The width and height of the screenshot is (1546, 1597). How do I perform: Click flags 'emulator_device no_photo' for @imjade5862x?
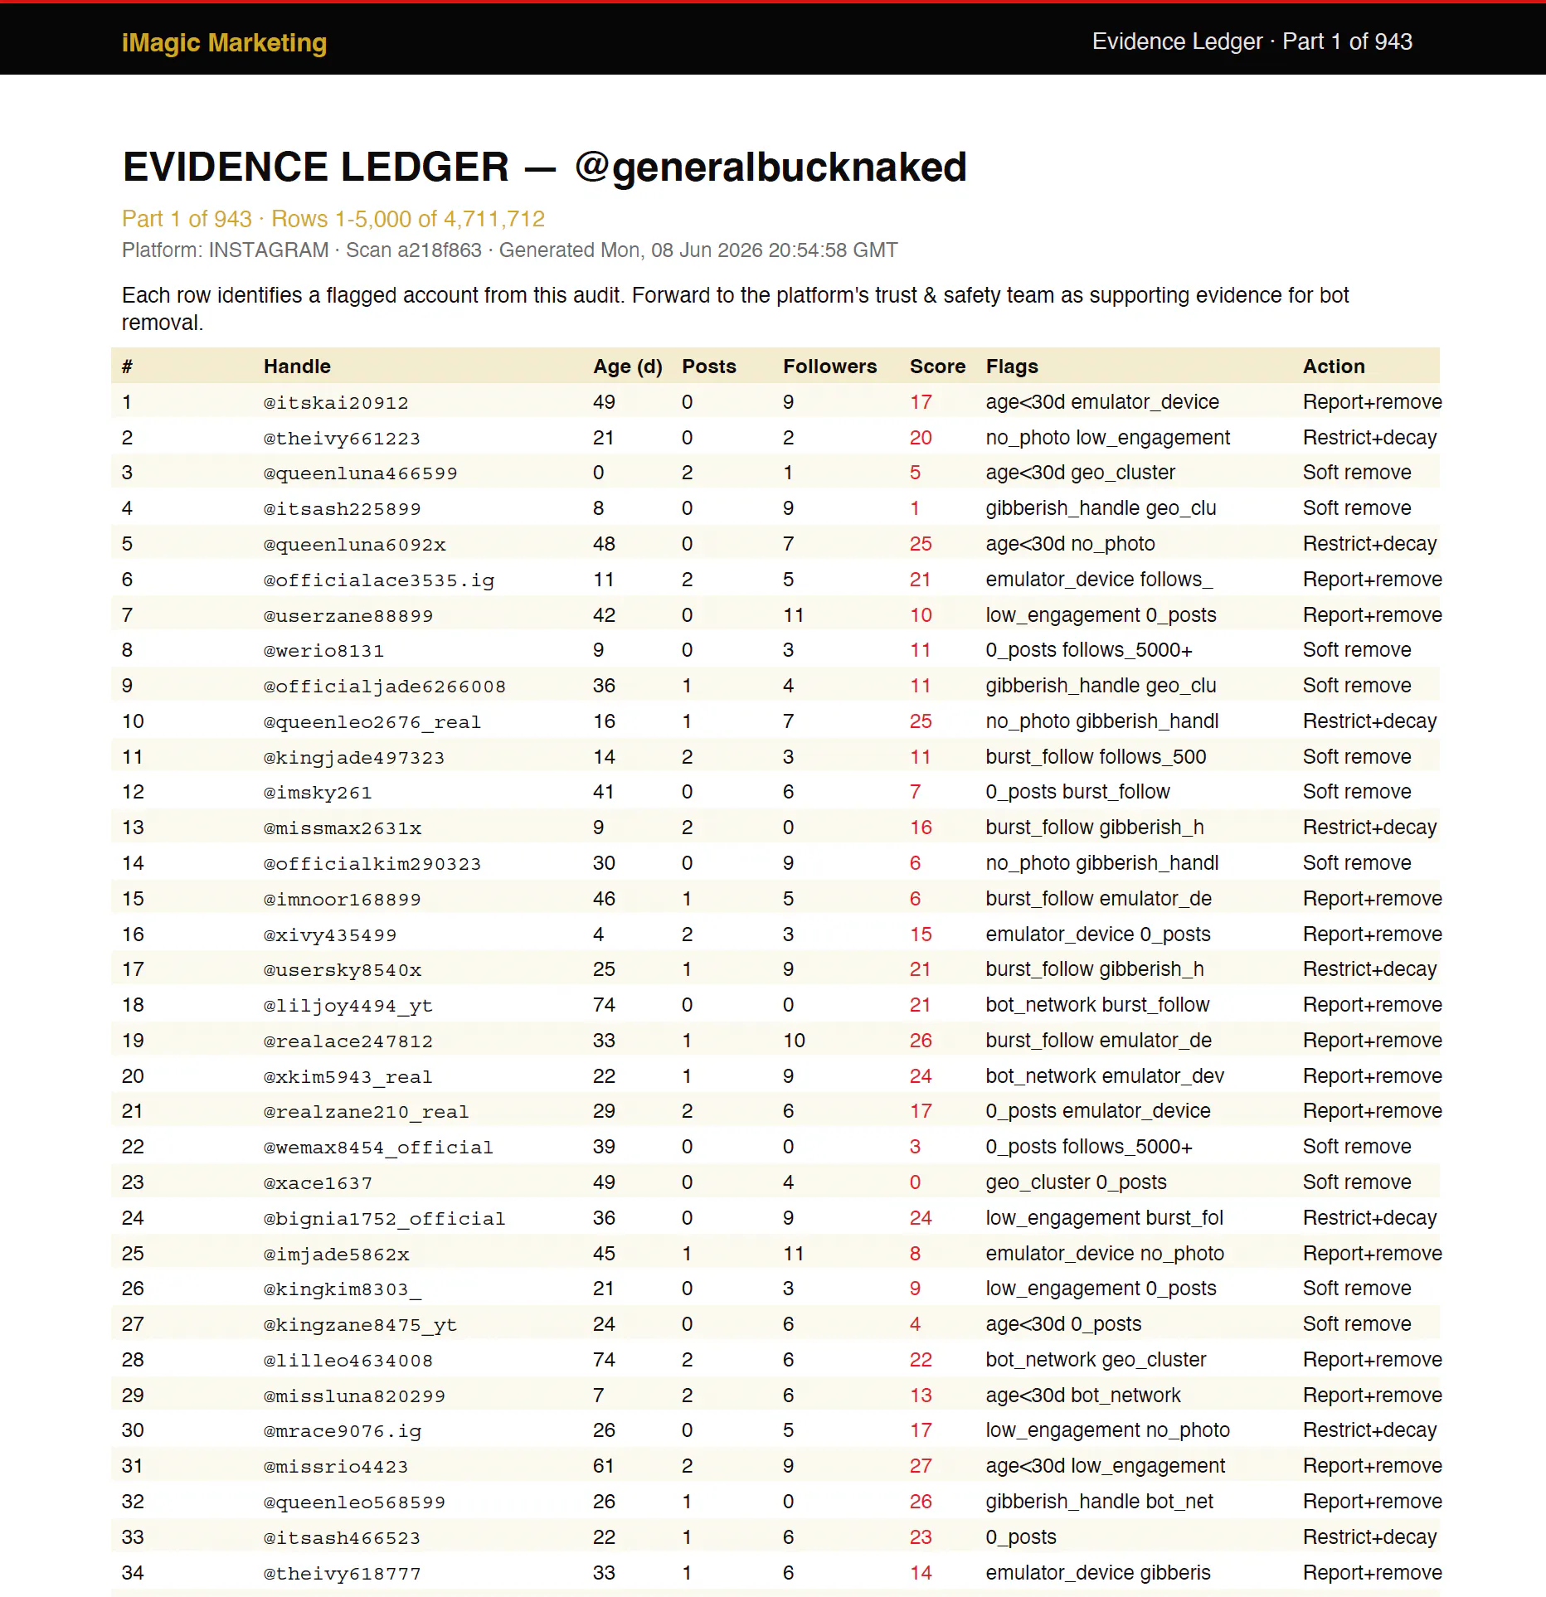click(x=1105, y=1254)
